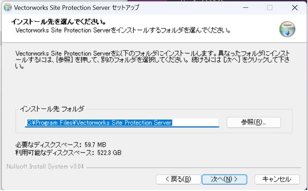Screen dimensions: 308x191
Task: Click the bold heading インストール先を選んでください。
Action: point(58,21)
